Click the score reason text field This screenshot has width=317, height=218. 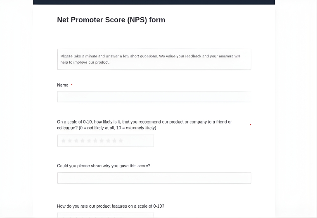tap(154, 178)
